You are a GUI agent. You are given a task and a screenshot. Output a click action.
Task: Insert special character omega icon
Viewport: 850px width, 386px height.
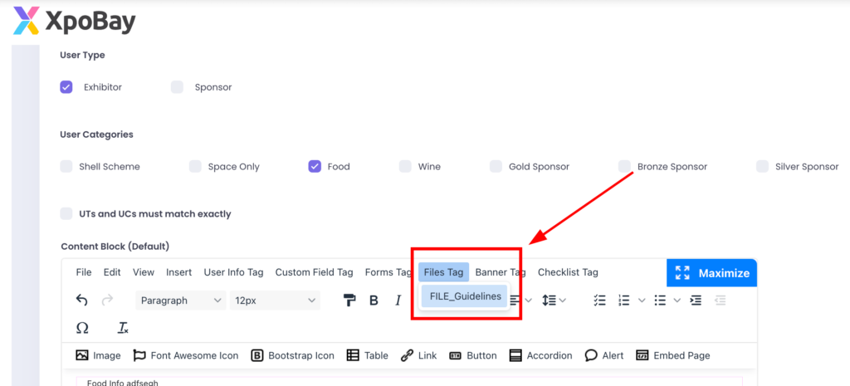[82, 328]
